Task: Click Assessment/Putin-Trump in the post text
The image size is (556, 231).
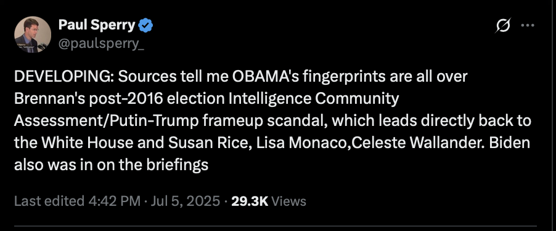Action: (106, 121)
